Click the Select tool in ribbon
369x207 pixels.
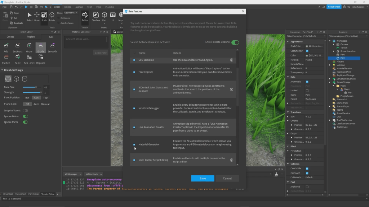click(30, 17)
